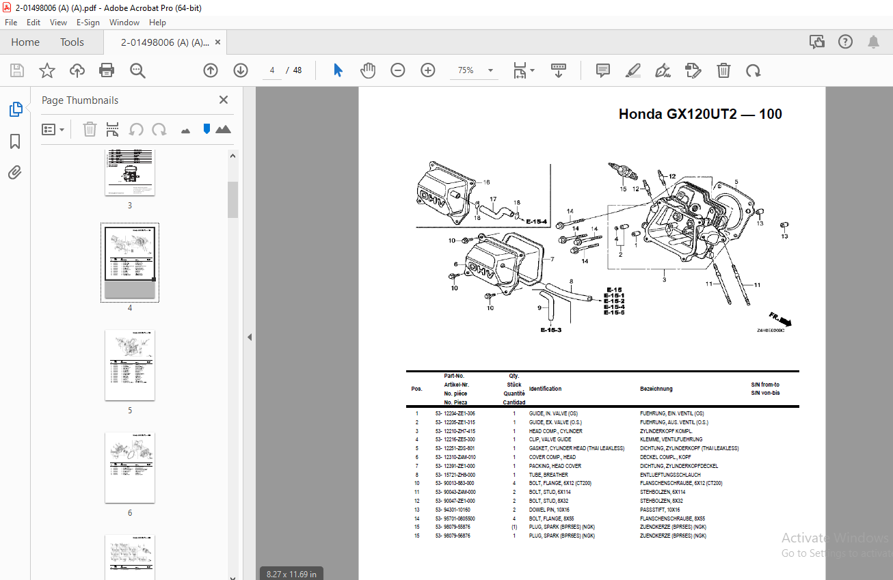Switch to the Tools tab
Image resolution: width=893 pixels, height=580 pixels.
[x=72, y=42]
